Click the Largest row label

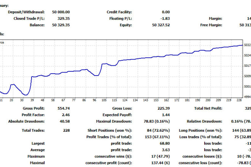[x=38, y=143]
